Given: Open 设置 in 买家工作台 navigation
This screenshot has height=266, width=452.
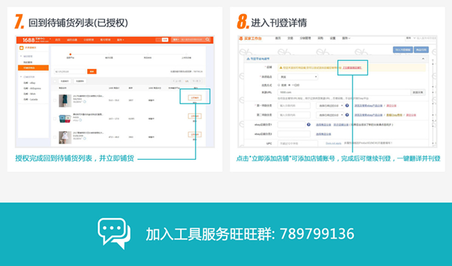Looking at the screenshot, I should click(332, 38).
